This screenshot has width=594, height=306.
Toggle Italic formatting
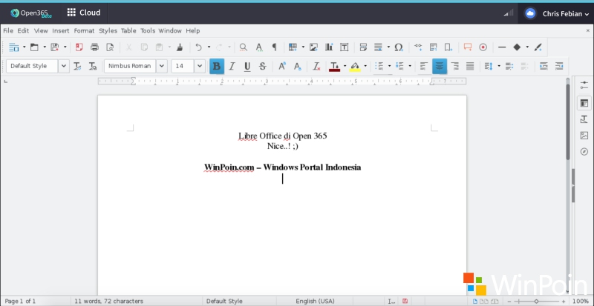click(x=232, y=66)
